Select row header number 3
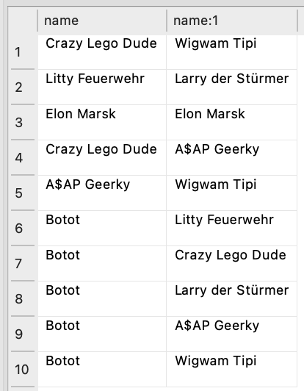 pyautogui.click(x=23, y=123)
